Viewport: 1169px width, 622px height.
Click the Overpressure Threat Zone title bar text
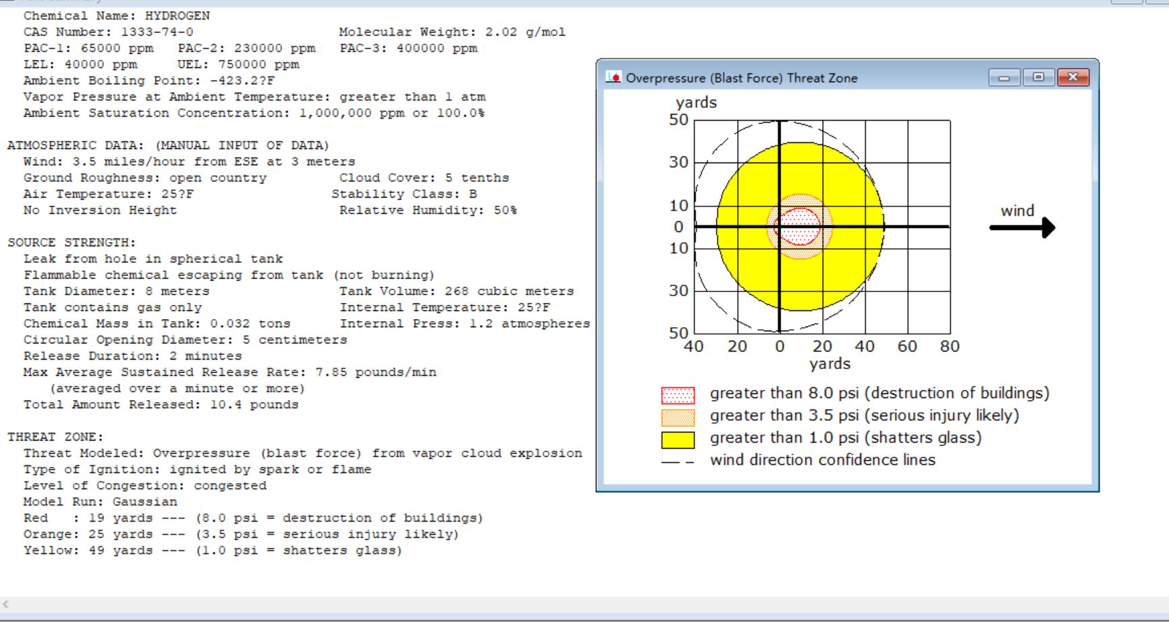pyautogui.click(x=741, y=78)
